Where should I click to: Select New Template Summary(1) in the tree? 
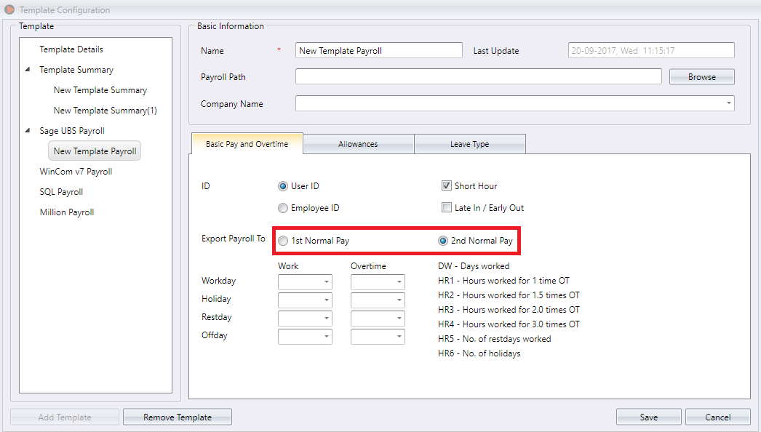[105, 111]
